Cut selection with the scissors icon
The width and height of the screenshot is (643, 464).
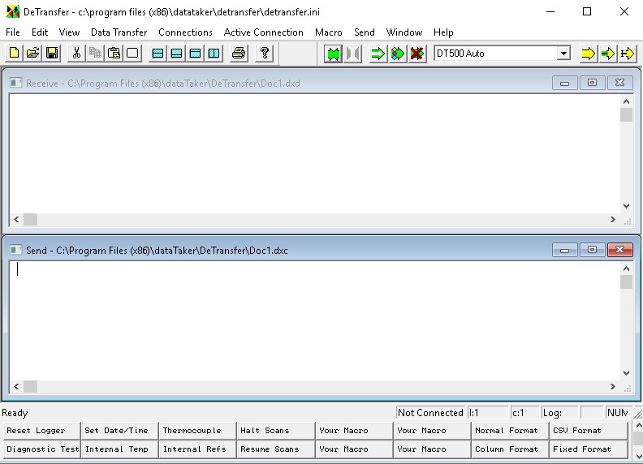point(76,54)
